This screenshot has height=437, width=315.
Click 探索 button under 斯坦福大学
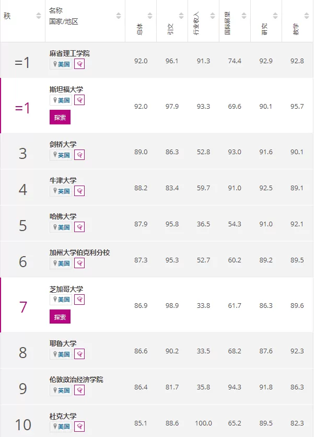point(60,117)
